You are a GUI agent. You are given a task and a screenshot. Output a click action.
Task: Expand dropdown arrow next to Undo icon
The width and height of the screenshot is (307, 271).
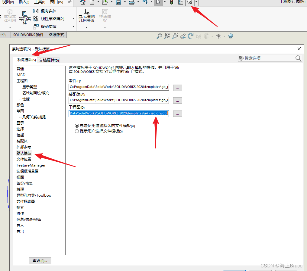151,2
